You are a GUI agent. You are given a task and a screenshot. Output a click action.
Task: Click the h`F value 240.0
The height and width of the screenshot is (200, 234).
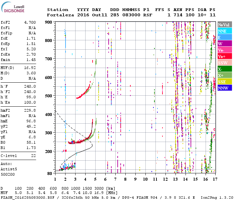coord(30,86)
